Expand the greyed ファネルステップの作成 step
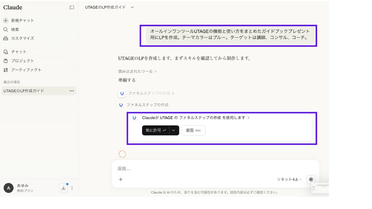 [151, 93]
